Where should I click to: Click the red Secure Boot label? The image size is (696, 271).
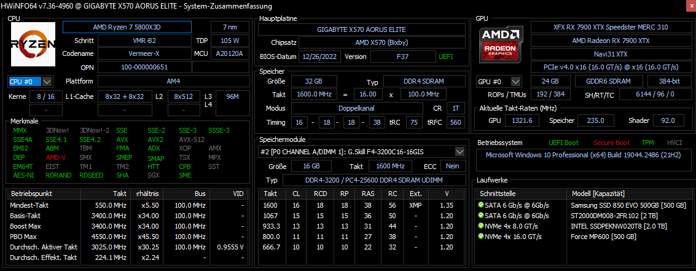[x=611, y=143]
